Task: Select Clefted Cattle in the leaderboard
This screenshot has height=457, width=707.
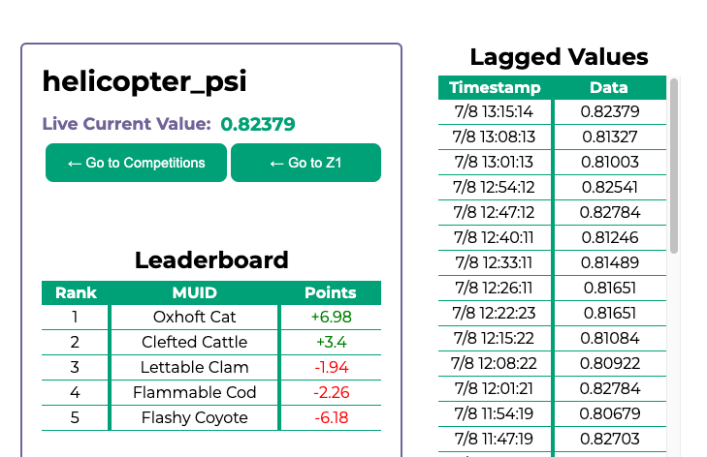Action: (194, 342)
